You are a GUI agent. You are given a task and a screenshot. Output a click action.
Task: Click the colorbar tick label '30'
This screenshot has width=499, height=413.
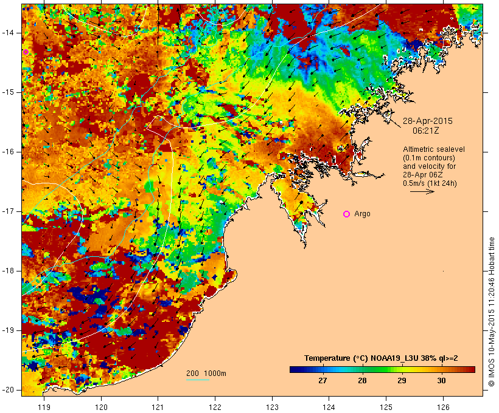tap(441, 381)
